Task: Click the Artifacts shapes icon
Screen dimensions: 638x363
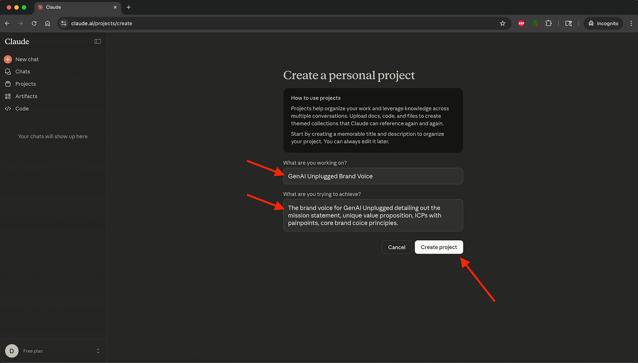Action: (8, 96)
